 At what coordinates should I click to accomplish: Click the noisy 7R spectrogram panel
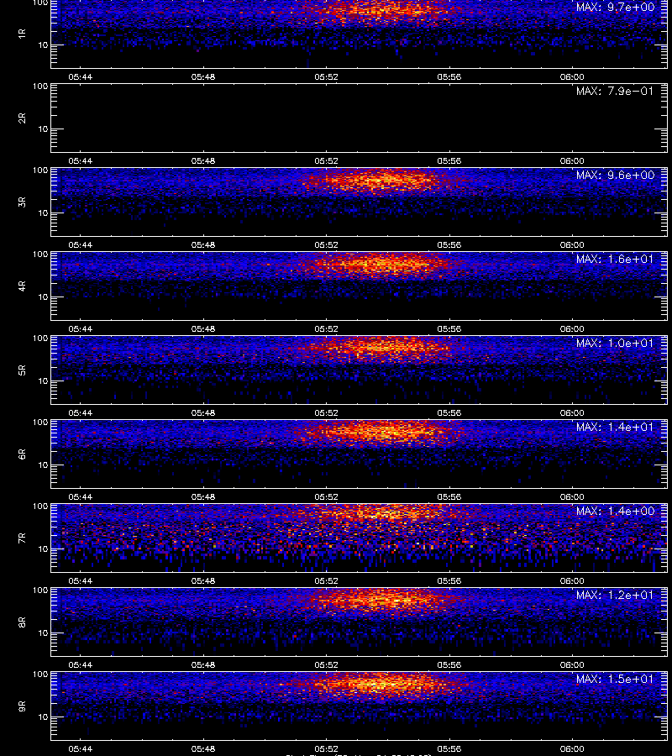point(359,538)
